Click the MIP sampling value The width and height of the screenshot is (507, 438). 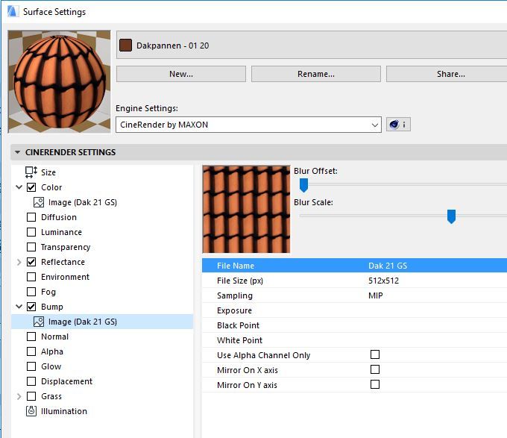click(x=375, y=295)
